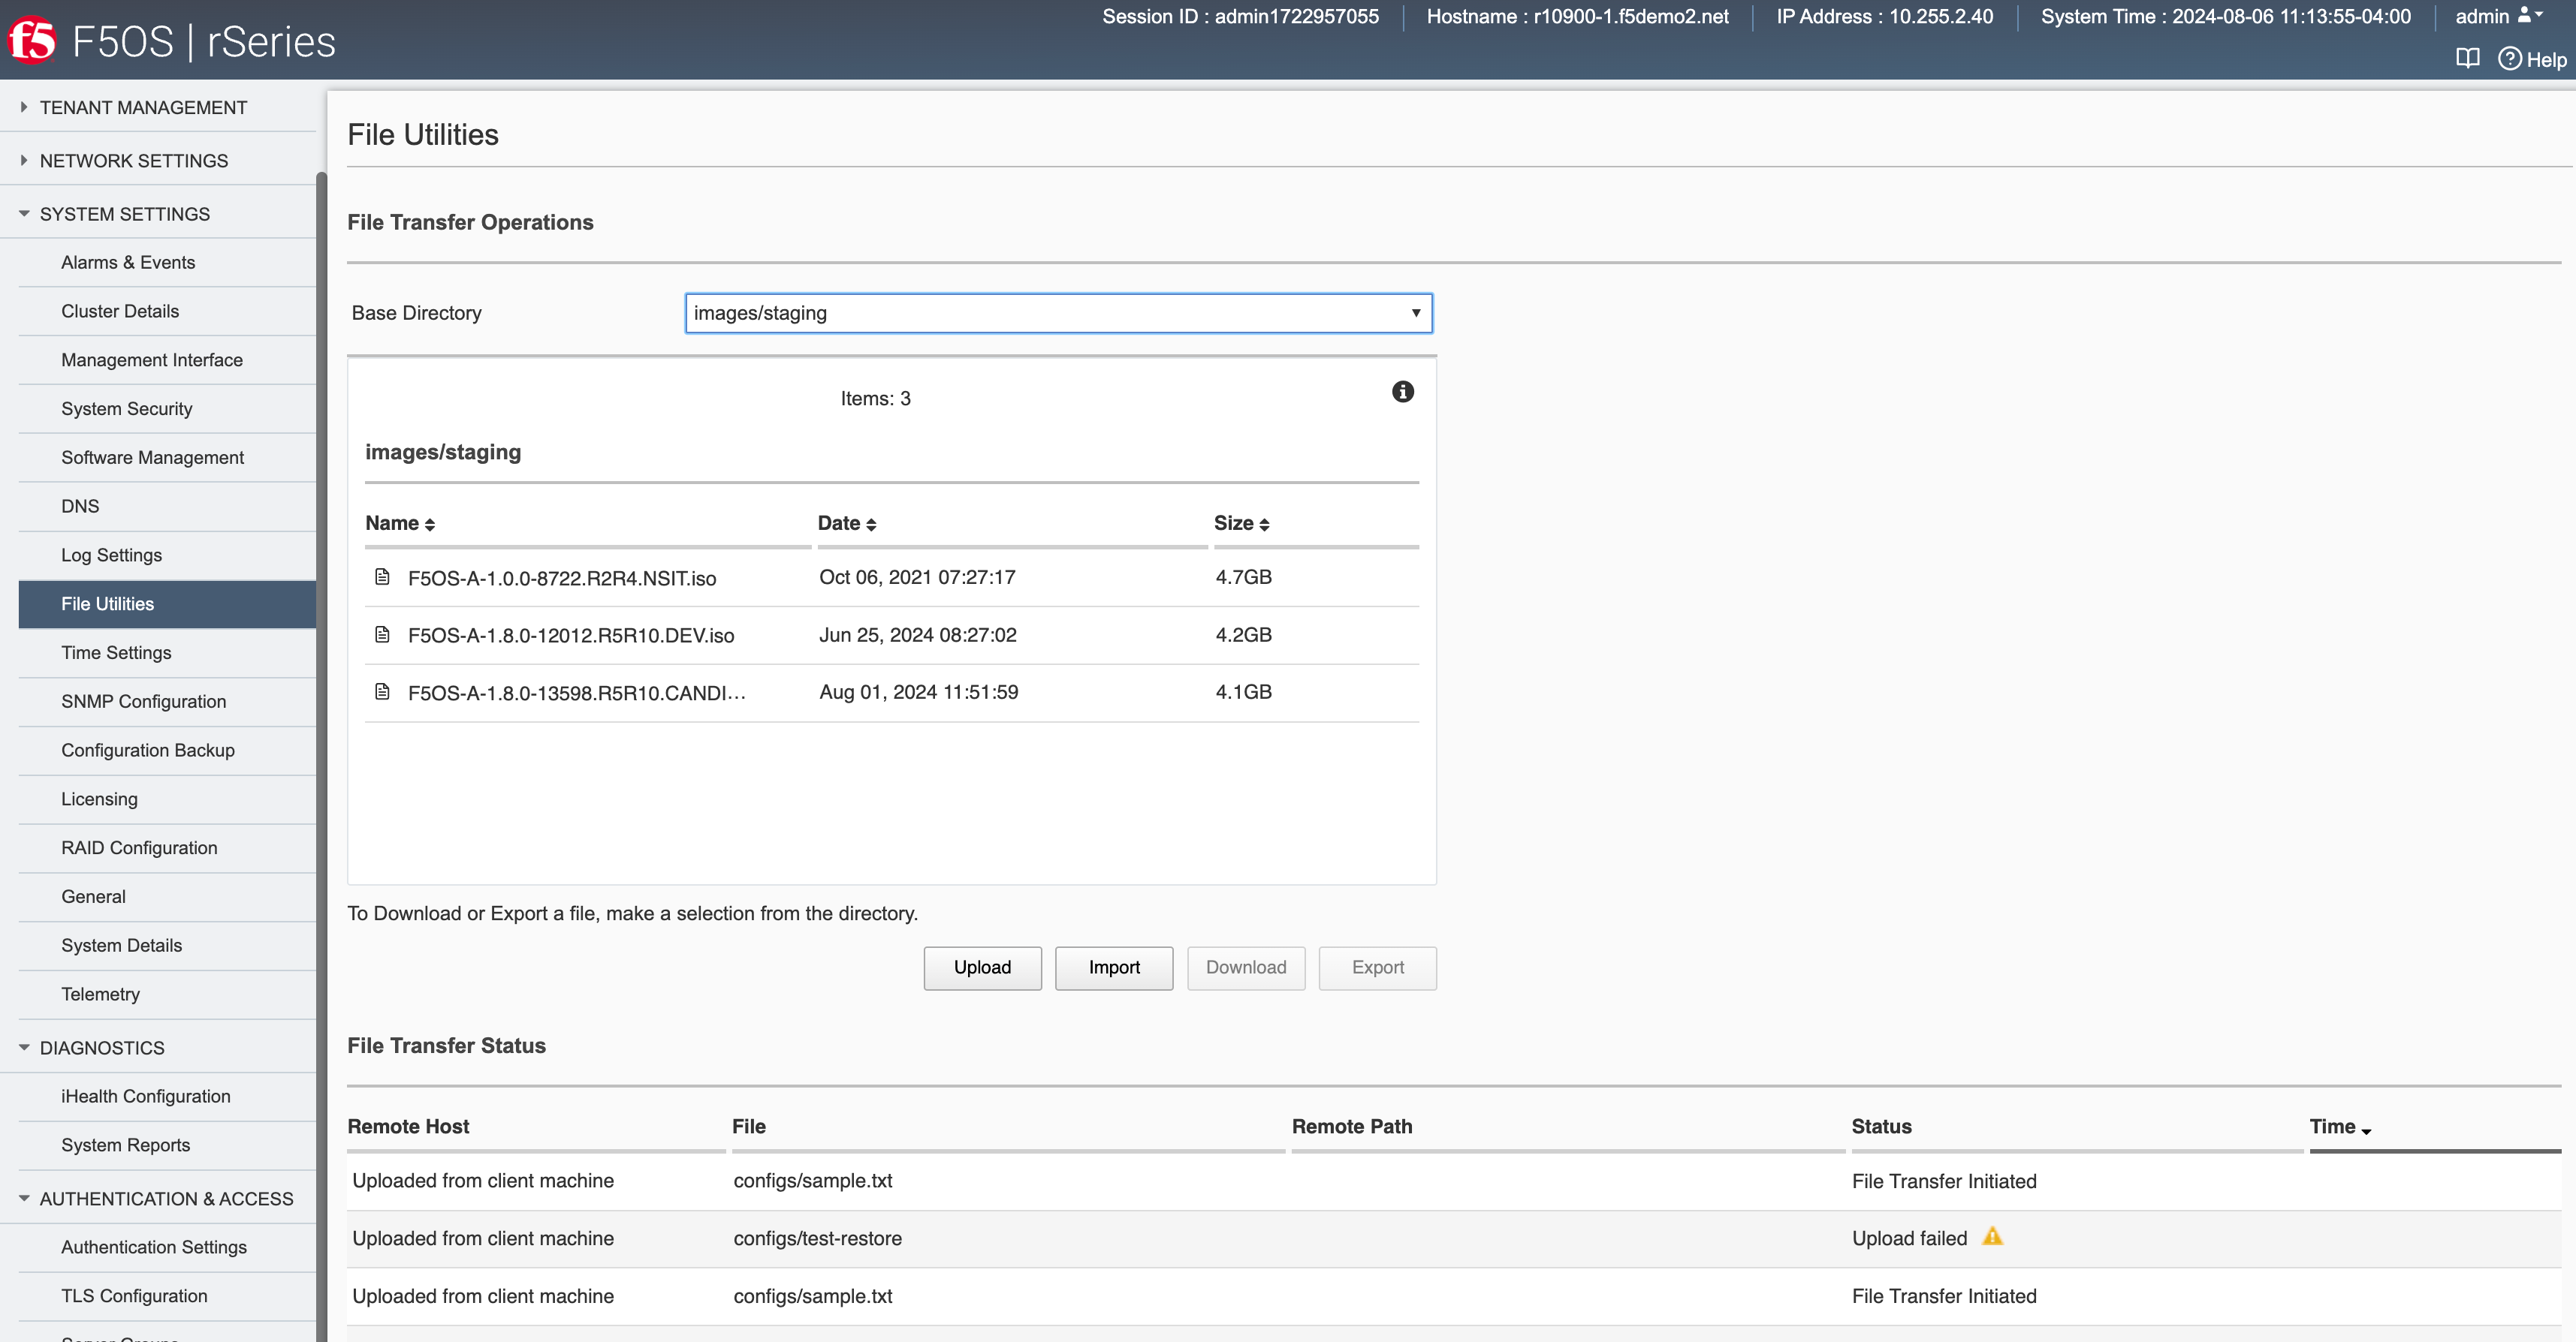Click file icon for F5OS-A-1.0.0-8722.R2R4.NSIT.iso
The width and height of the screenshot is (2576, 1342).
tap(382, 576)
